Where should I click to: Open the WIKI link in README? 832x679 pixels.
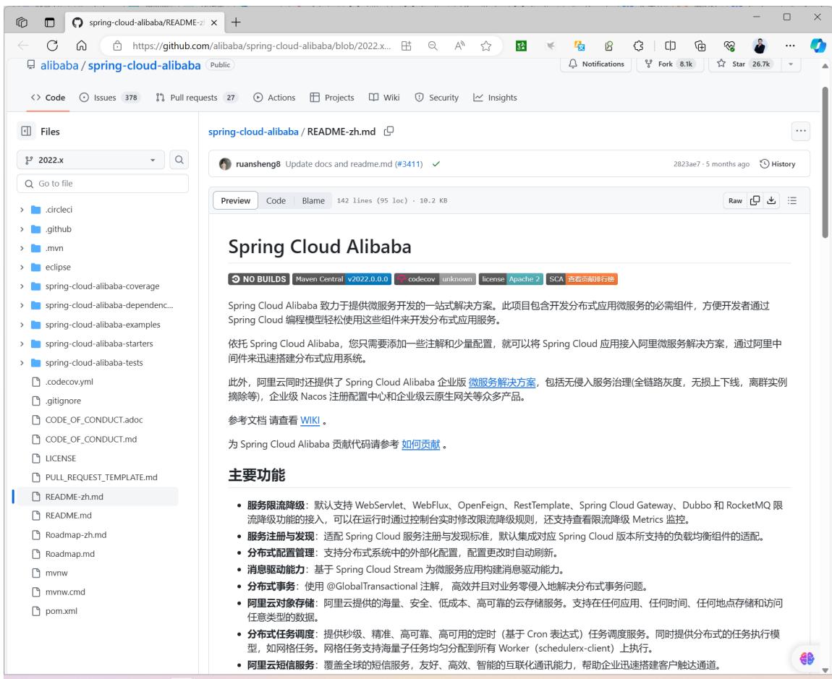pos(310,421)
